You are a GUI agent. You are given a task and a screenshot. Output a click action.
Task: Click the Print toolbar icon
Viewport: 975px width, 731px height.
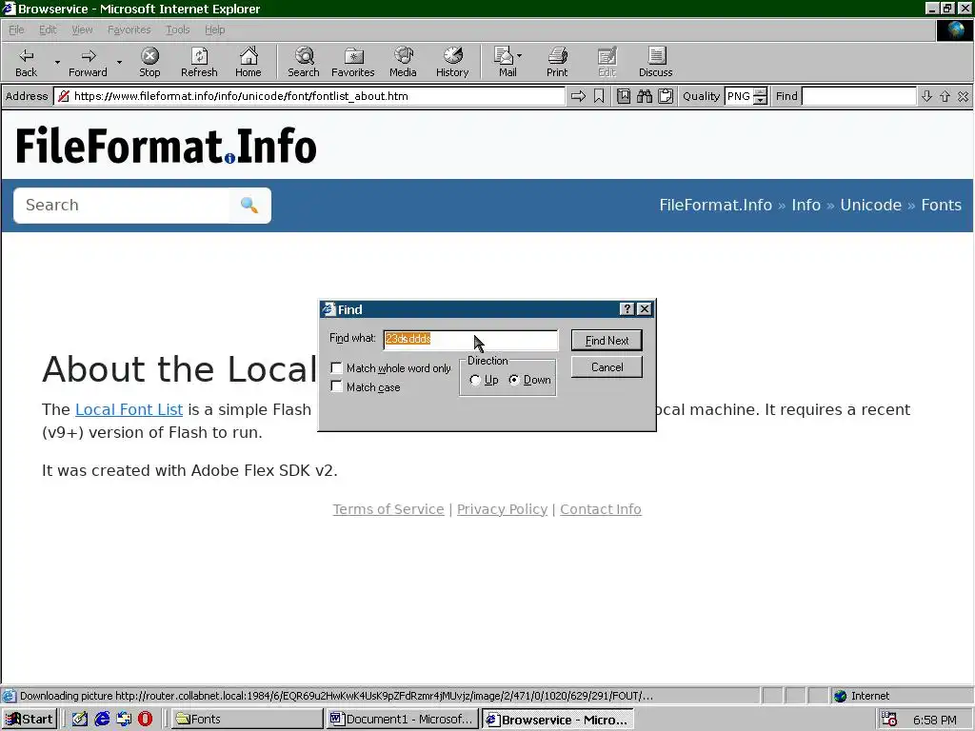(557, 63)
